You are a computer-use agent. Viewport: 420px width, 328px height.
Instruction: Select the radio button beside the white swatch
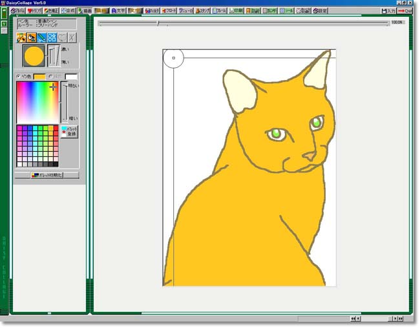[51, 76]
